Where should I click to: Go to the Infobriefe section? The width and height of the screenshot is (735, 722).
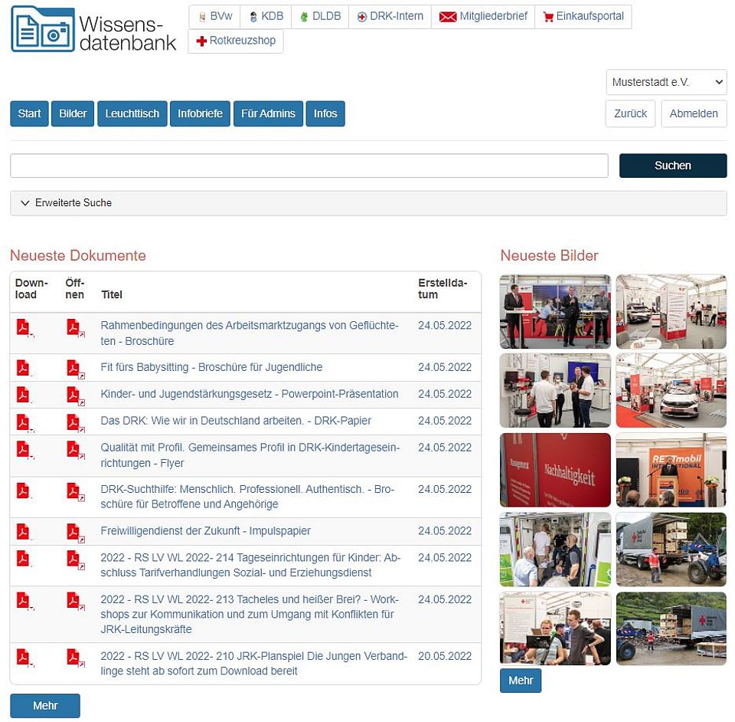200,113
